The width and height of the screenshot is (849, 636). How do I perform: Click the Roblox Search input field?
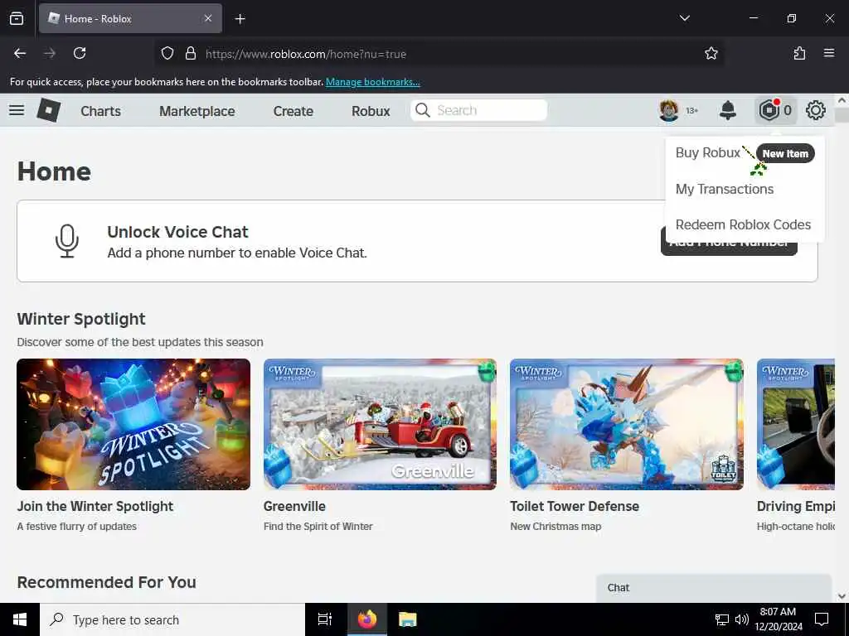pyautogui.click(x=478, y=110)
